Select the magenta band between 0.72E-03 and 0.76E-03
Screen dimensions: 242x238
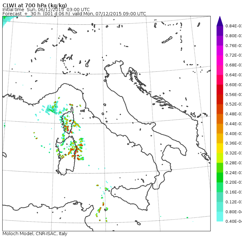tap(220, 51)
